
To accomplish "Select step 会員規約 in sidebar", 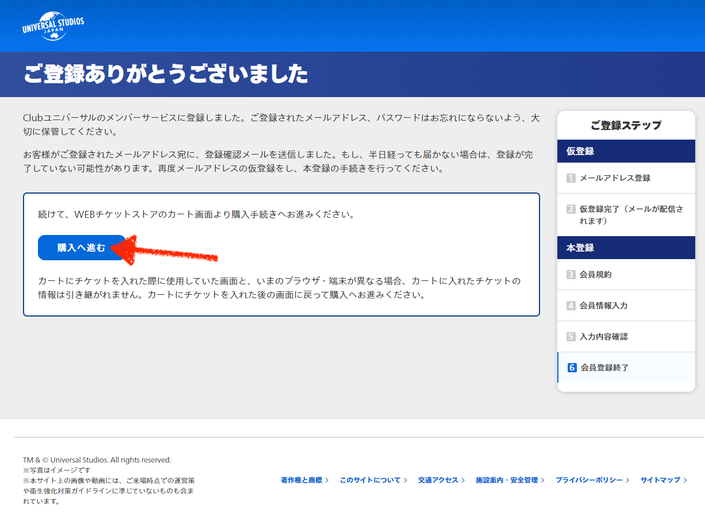I will [626, 275].
